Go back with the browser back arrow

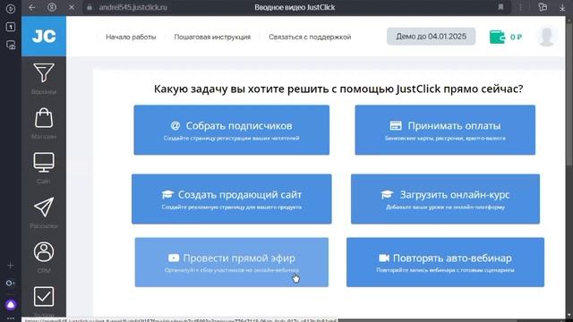[x=32, y=7]
